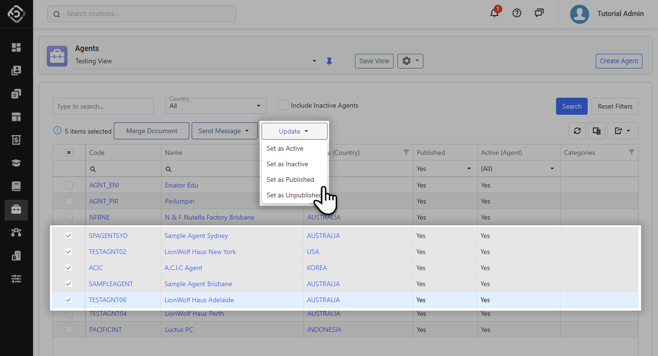
Task: Click the refresh grid icon
Action: pos(577,131)
